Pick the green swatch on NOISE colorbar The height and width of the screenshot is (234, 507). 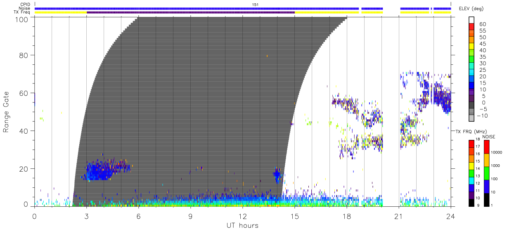point(486,173)
